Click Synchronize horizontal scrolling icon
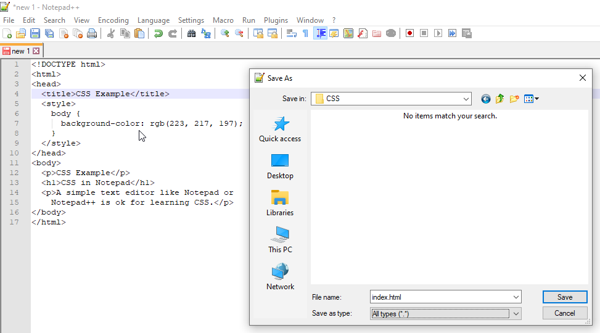This screenshot has width=600, height=333. coord(273,34)
